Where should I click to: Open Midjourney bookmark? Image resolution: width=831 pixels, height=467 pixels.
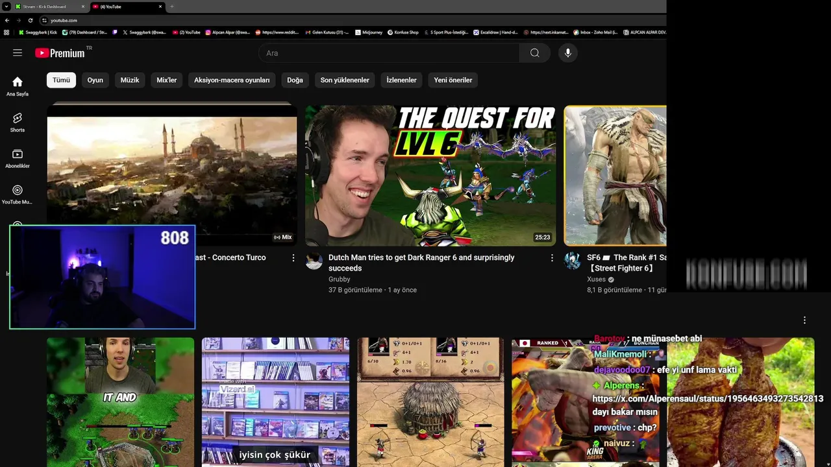point(369,32)
